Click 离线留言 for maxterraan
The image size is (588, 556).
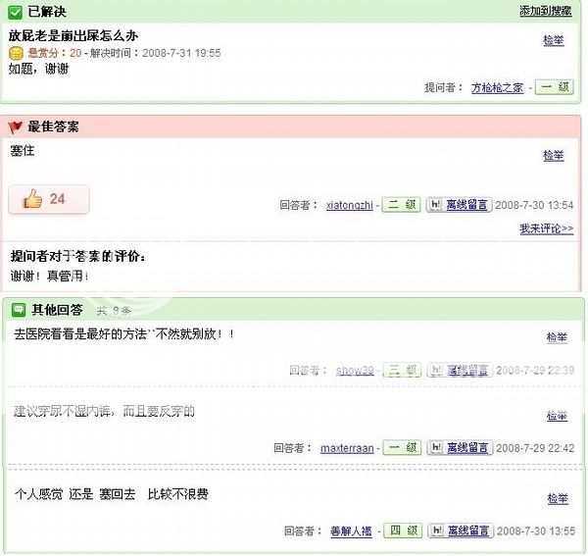[x=467, y=447]
